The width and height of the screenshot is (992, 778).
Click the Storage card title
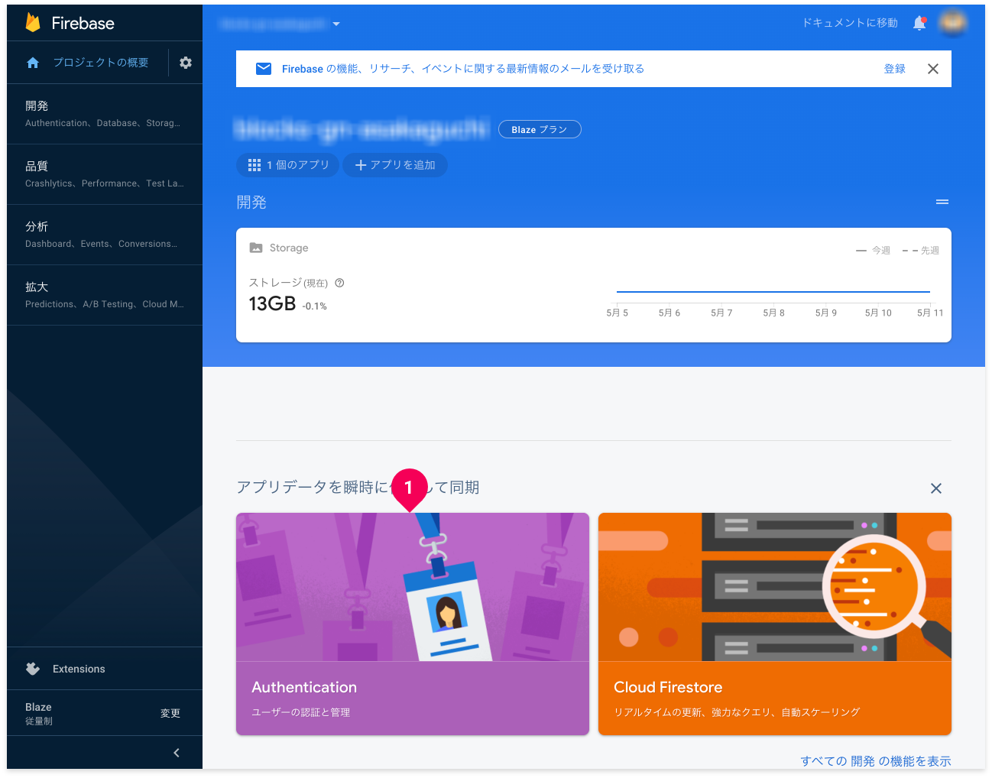click(289, 248)
